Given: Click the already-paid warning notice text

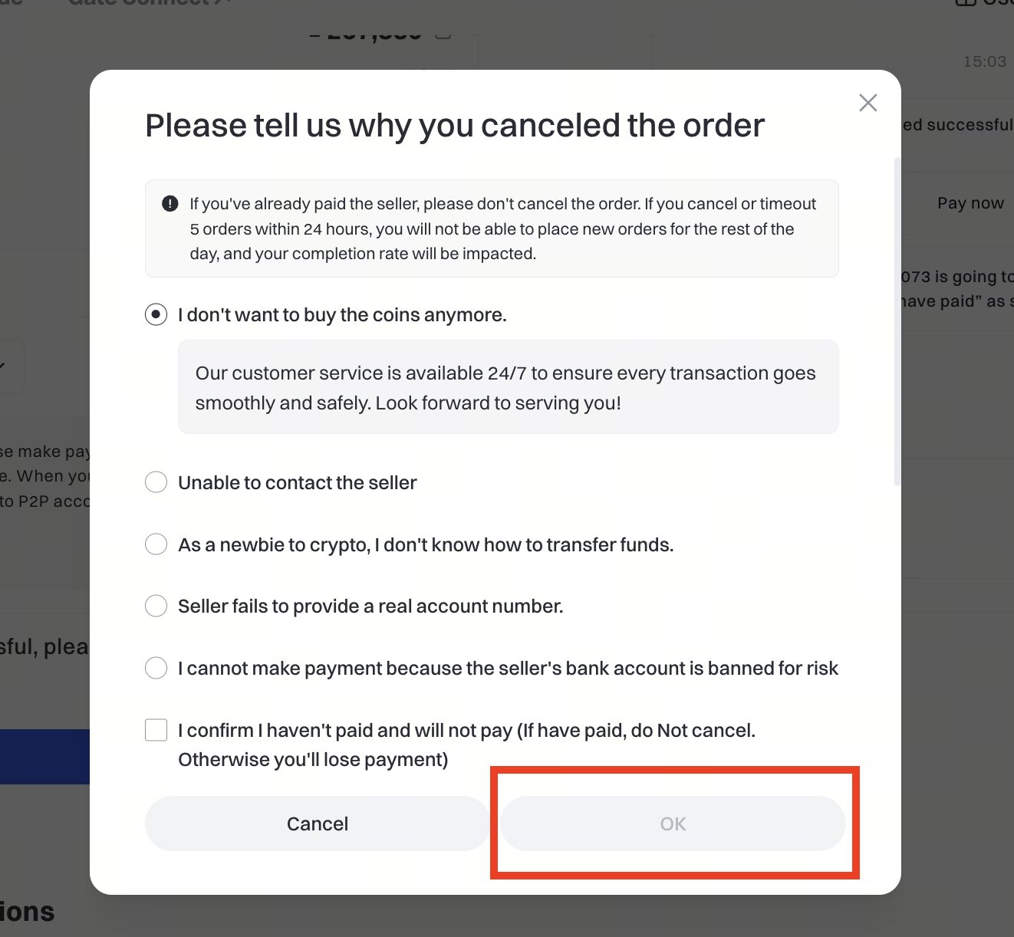Looking at the screenshot, I should 502,228.
